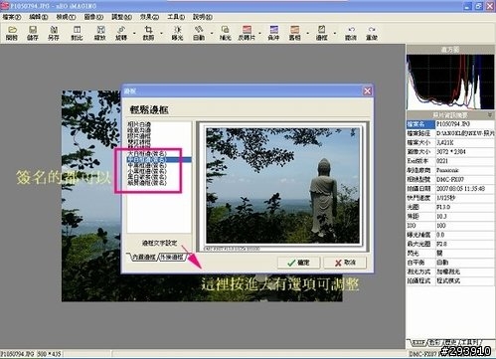Switch to the 內置邊框 tab in frame dialog

(143, 257)
